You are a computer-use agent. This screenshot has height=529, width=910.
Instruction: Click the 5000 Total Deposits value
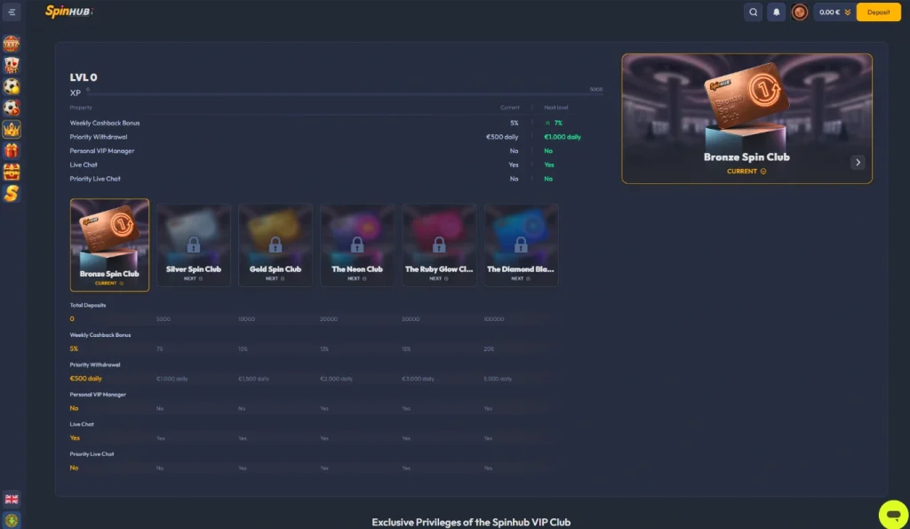click(164, 319)
